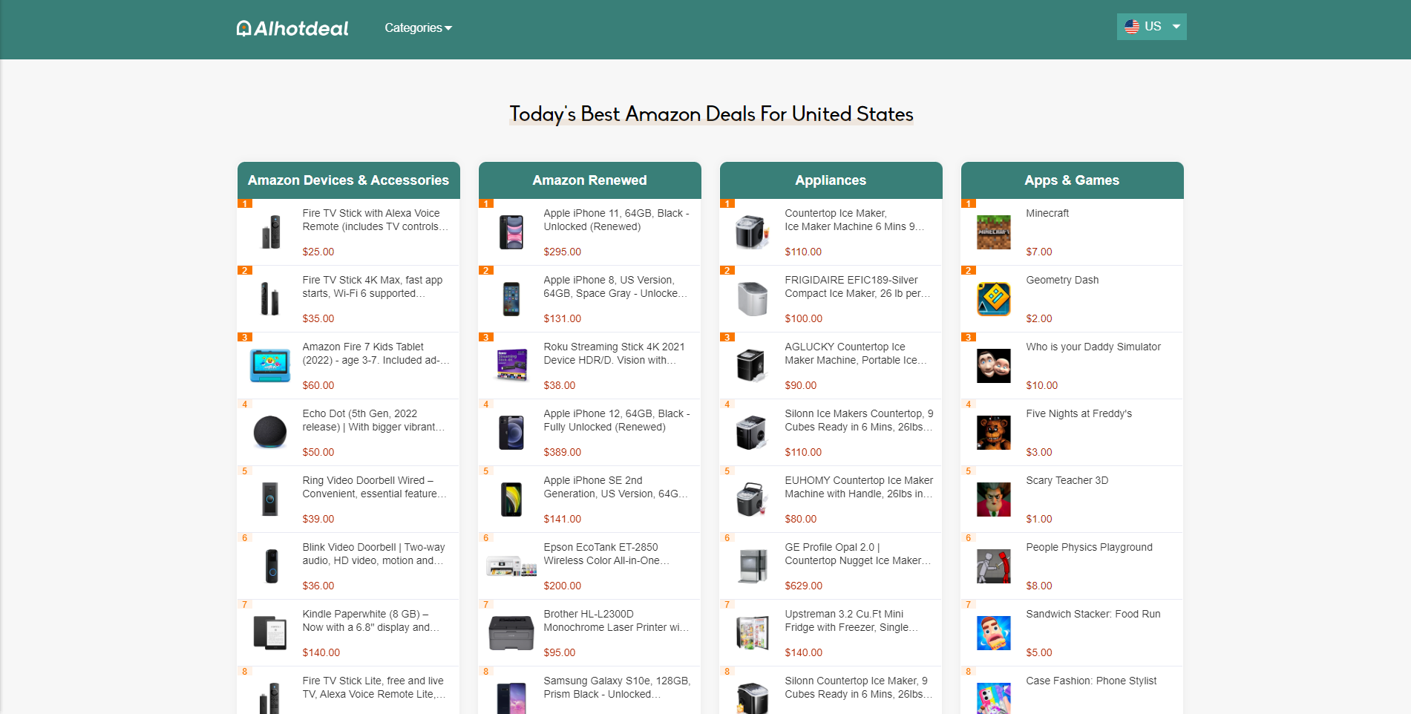Click the Apple iPhone SE image
The width and height of the screenshot is (1411, 714).
click(x=511, y=500)
